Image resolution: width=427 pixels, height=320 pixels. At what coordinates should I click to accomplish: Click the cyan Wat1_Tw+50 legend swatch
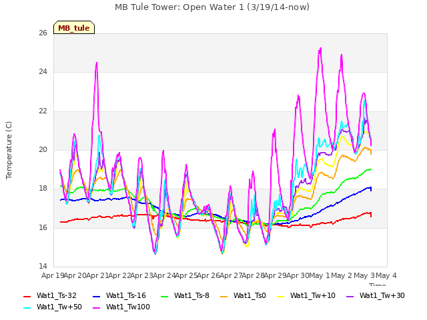pos(27,308)
